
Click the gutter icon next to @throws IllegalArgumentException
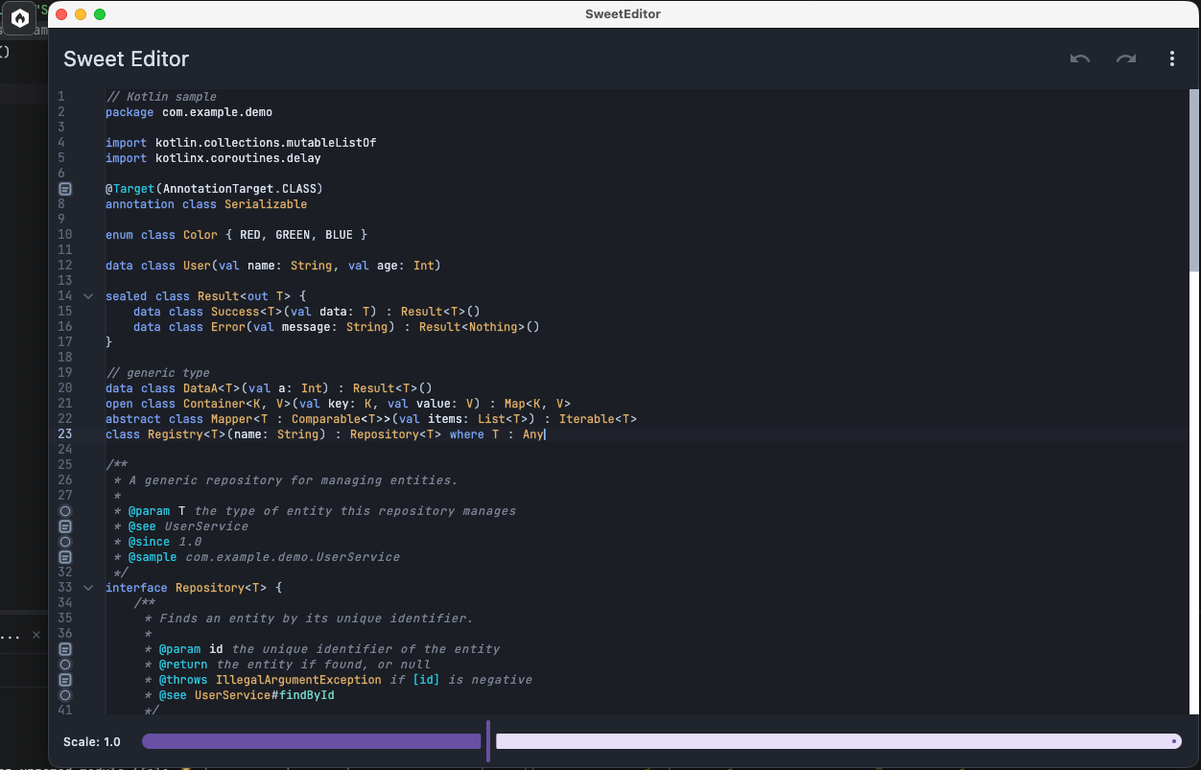[x=64, y=680]
